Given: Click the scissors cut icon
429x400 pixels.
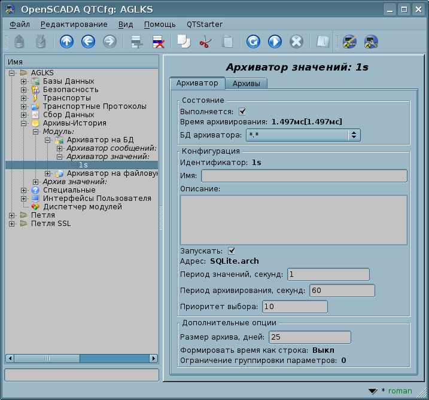Looking at the screenshot, I should tap(205, 42).
